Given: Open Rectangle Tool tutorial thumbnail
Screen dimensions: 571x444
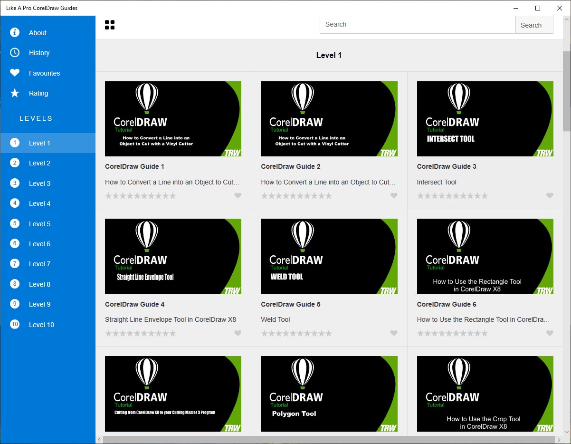Looking at the screenshot, I should 485,256.
